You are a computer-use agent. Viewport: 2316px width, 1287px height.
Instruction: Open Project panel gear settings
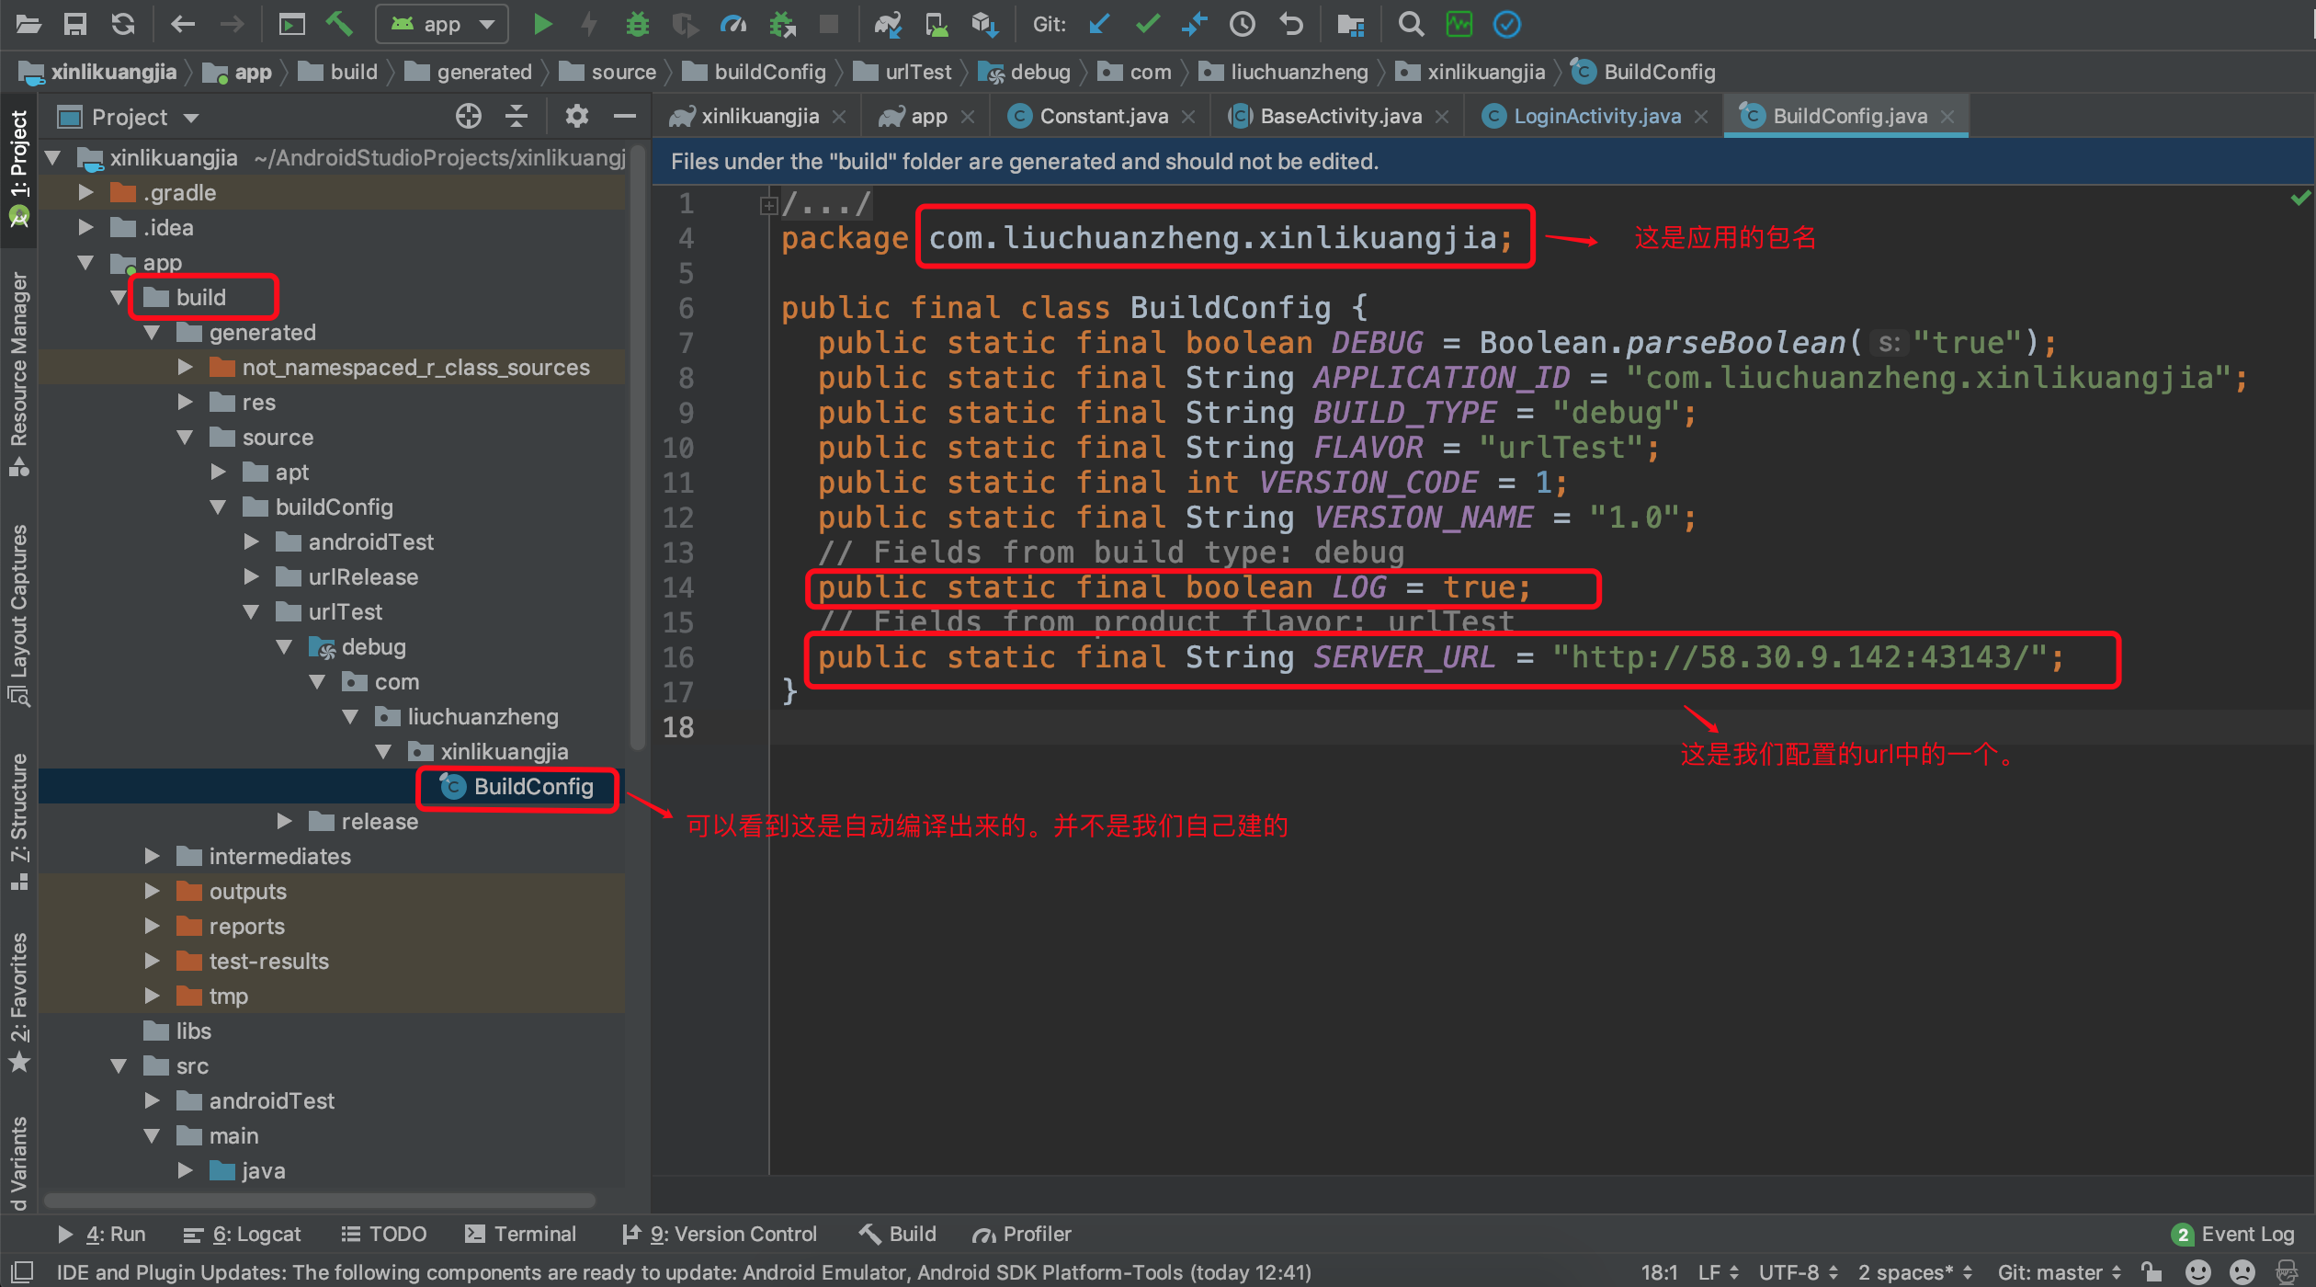click(576, 117)
